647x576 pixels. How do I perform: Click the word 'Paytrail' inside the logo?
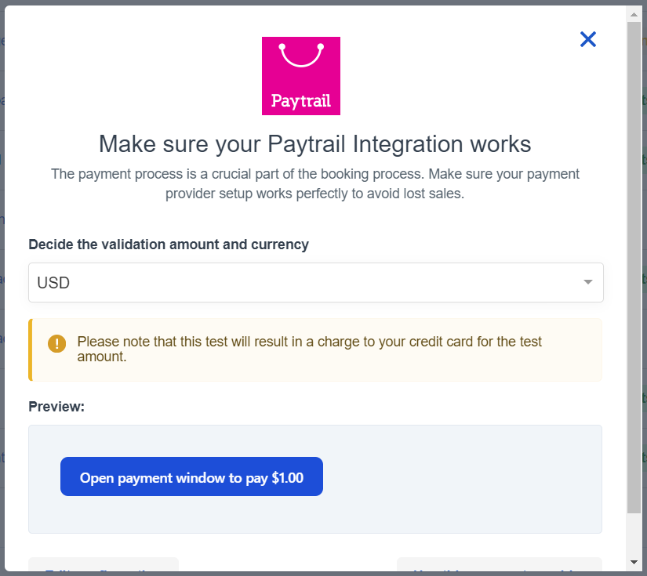click(x=301, y=101)
